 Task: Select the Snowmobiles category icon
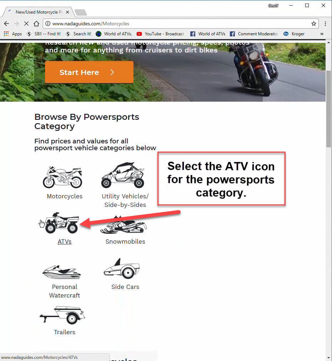tap(124, 225)
